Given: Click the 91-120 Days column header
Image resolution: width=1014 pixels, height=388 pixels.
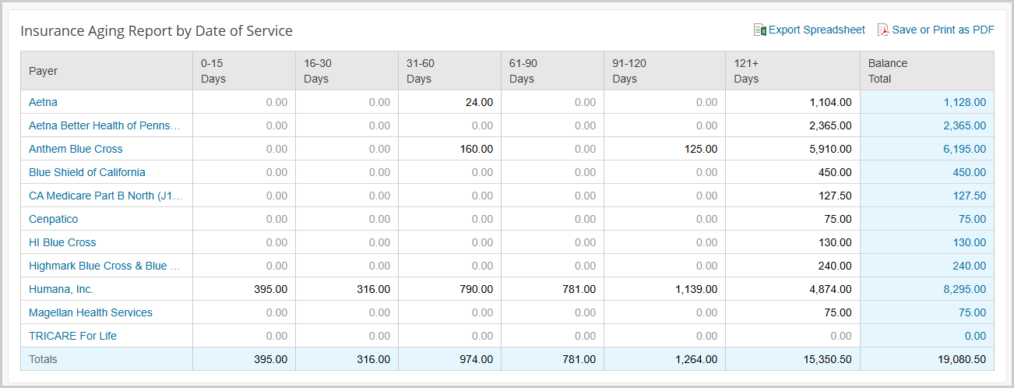Looking at the screenshot, I should click(x=664, y=71).
